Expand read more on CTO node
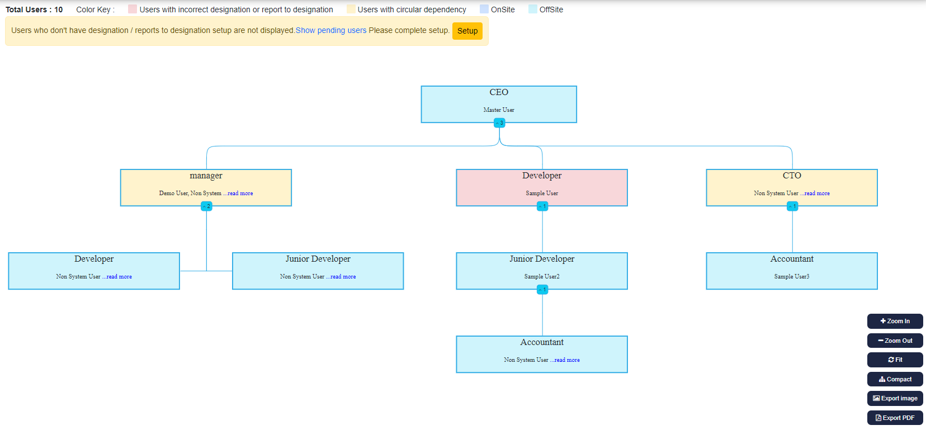 click(816, 193)
